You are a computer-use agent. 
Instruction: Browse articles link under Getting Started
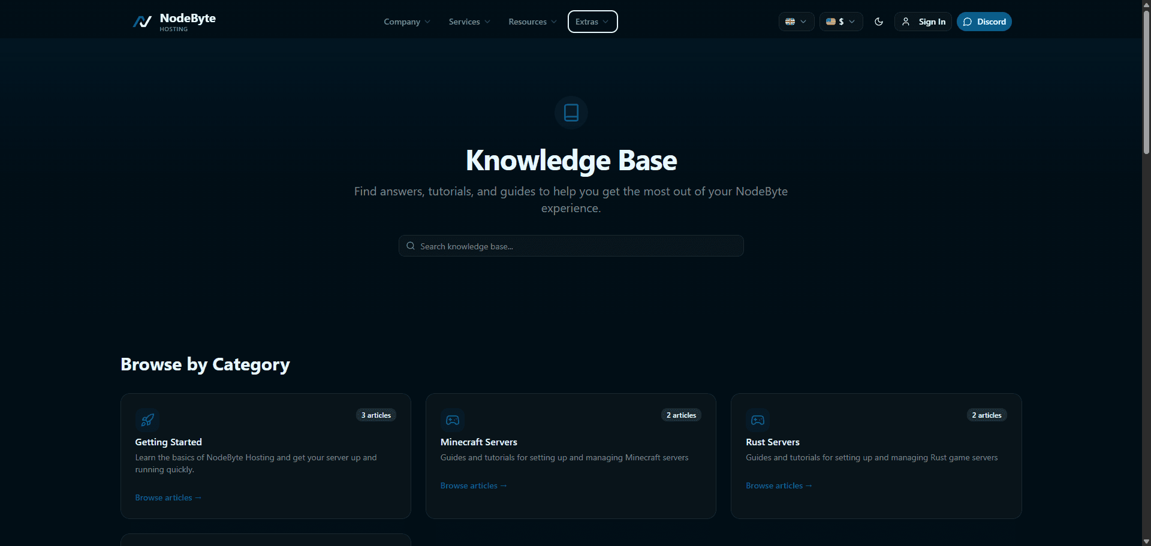pos(168,497)
